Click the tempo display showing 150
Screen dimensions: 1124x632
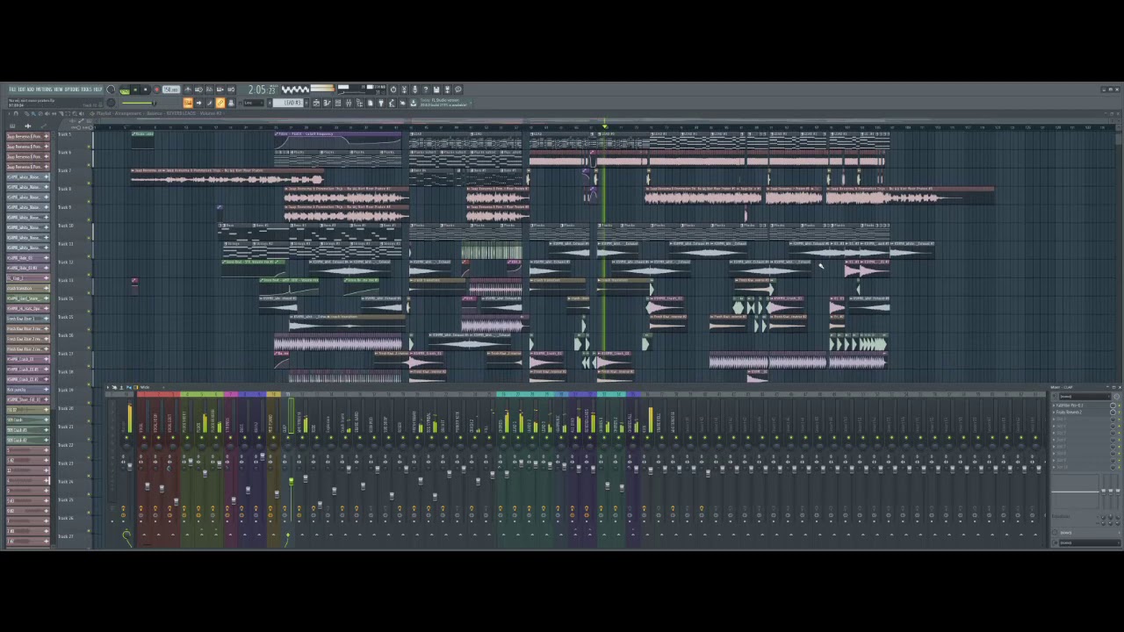171,90
